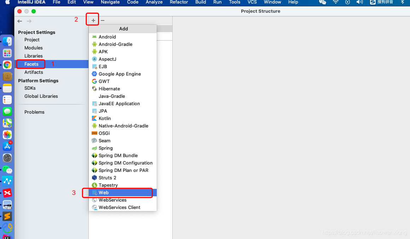The width and height of the screenshot is (410, 239).
Task: Select Spring DM Bundle
Action: (x=123, y=155)
